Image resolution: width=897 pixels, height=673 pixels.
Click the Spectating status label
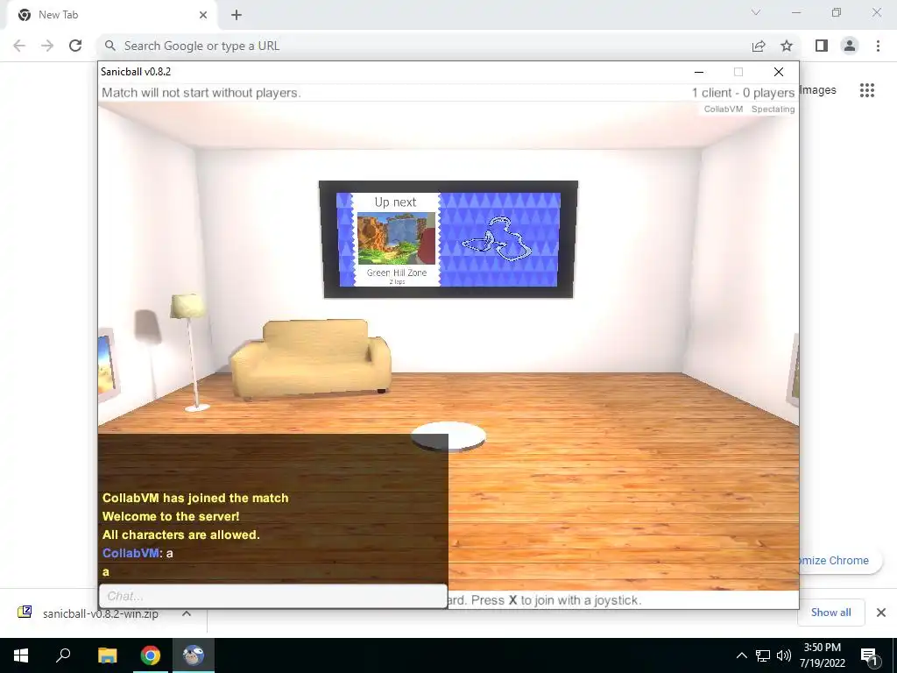773,110
